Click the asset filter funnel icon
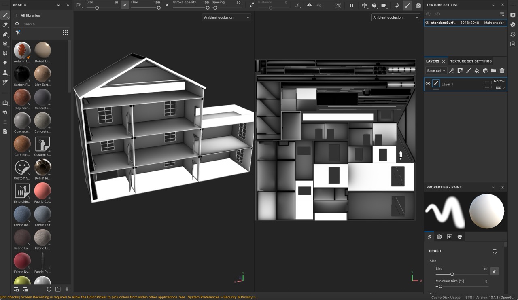 (18, 33)
